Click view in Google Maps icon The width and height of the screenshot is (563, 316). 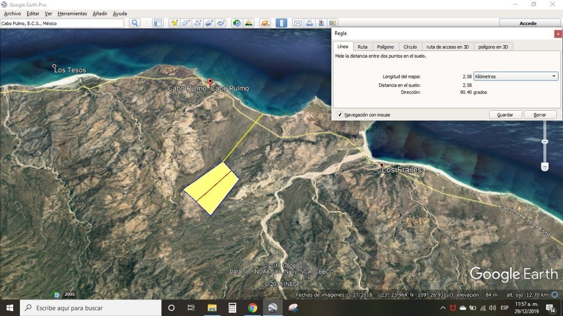pyautogui.click(x=333, y=23)
